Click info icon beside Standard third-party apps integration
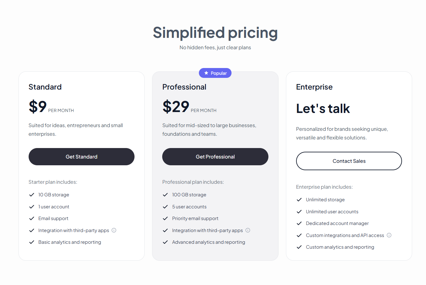This screenshot has width=426, height=285. (x=114, y=230)
